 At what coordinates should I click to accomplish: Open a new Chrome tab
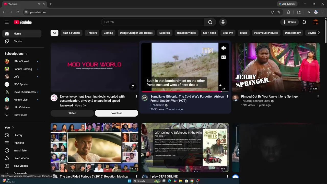coord(51,4)
